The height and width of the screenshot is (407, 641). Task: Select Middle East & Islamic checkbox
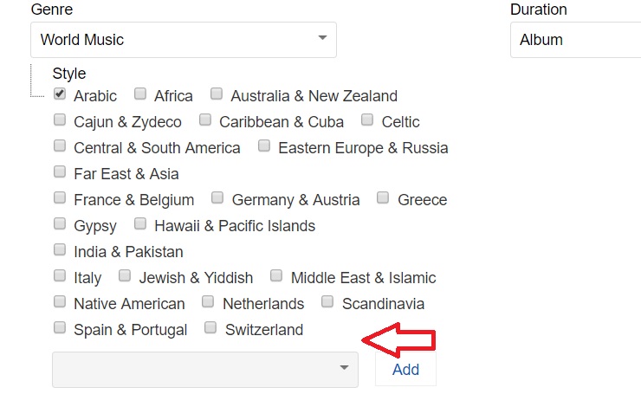[276, 276]
